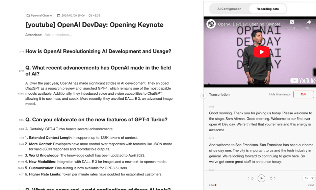The width and height of the screenshot is (316, 190).
Task: Click the Share arrow icon in video
Action: click(x=309, y=22)
